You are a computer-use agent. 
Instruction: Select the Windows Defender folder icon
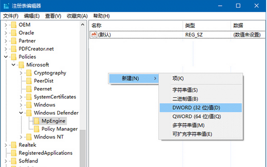tap(29, 113)
